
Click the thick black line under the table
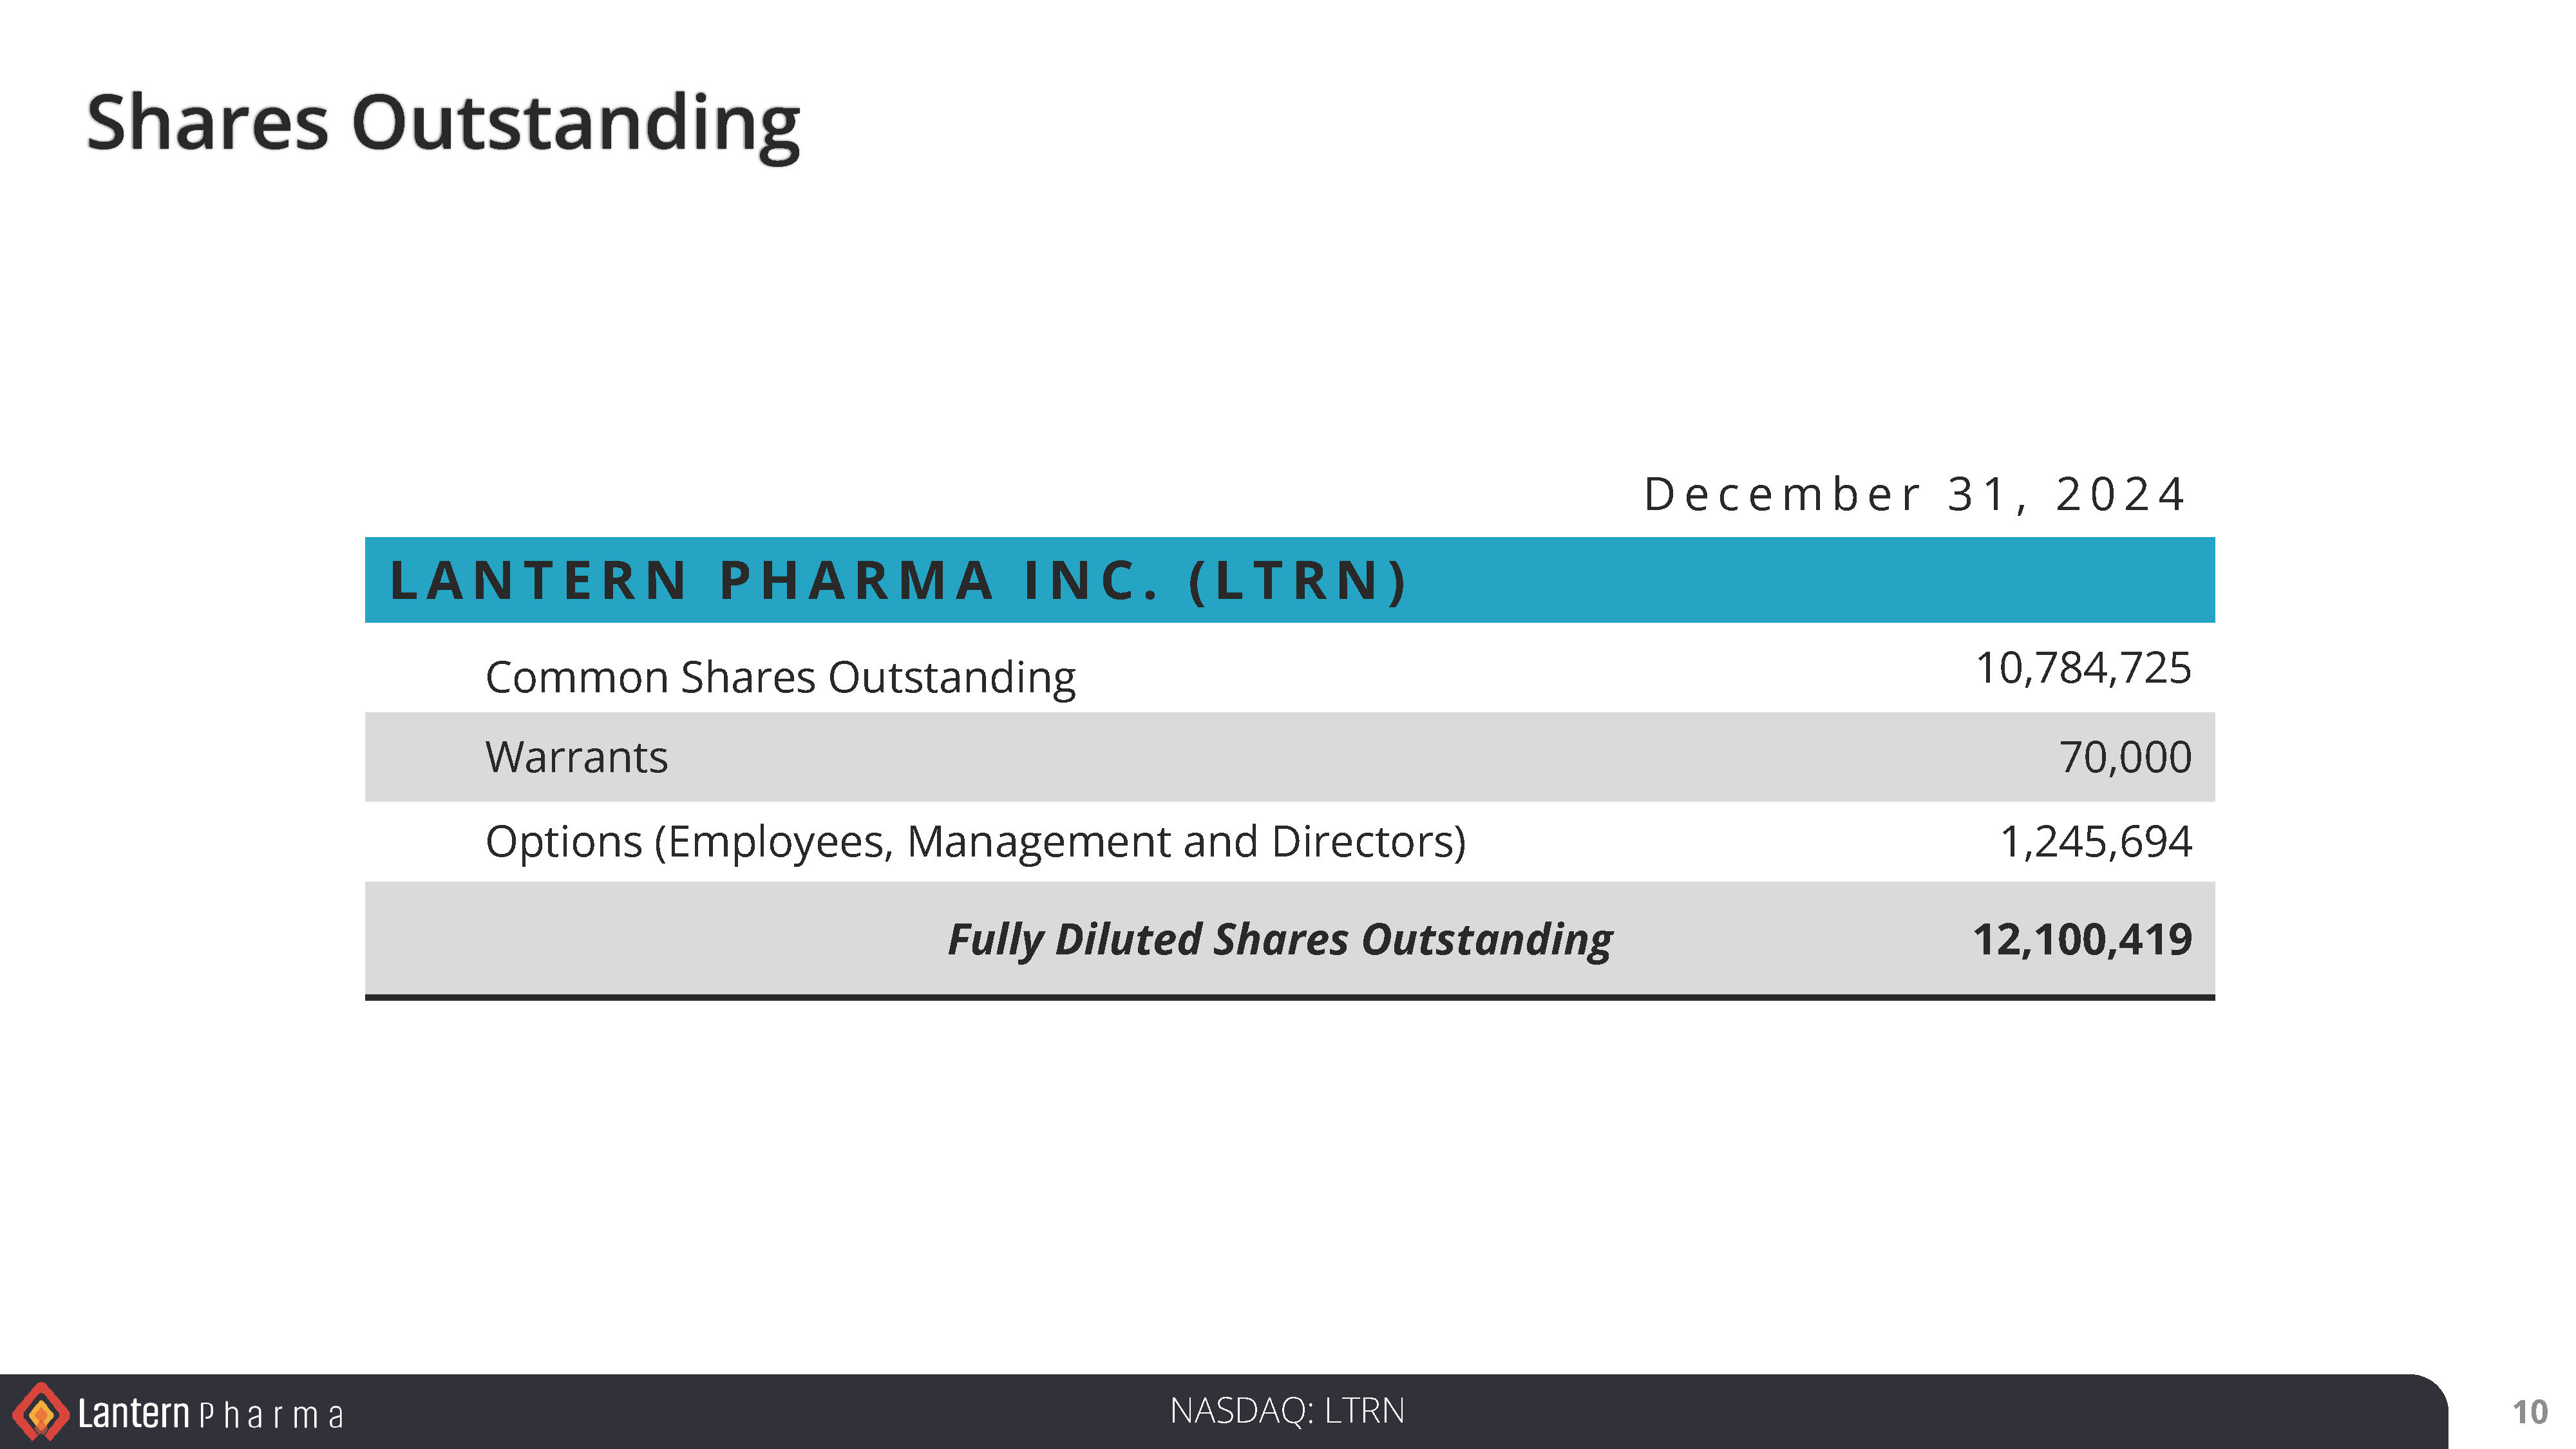[1289, 996]
